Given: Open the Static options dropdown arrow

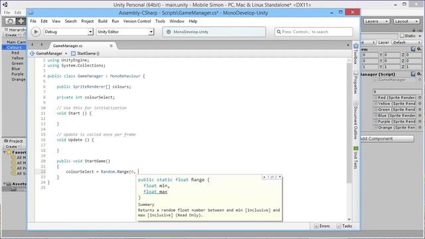Looking at the screenshot, I should click(x=420, y=36).
